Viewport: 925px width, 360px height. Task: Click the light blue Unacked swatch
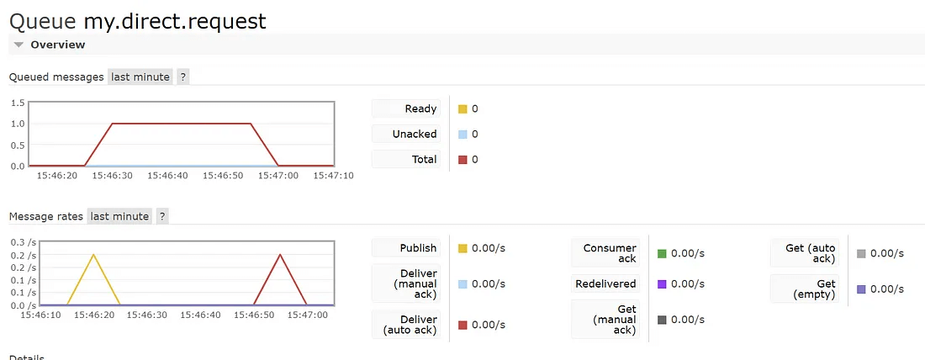(x=462, y=135)
